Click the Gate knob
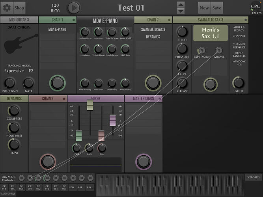The width and height of the screenshot is (263, 197). pos(28,83)
